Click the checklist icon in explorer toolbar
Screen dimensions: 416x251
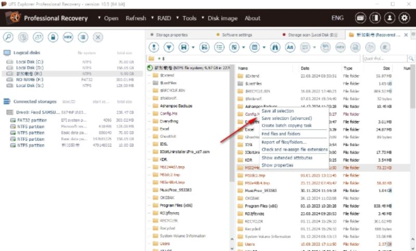(219, 47)
